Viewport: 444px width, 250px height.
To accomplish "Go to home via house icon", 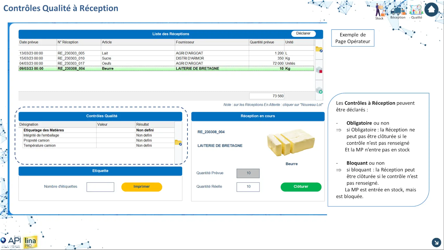I will (x=431, y=10).
